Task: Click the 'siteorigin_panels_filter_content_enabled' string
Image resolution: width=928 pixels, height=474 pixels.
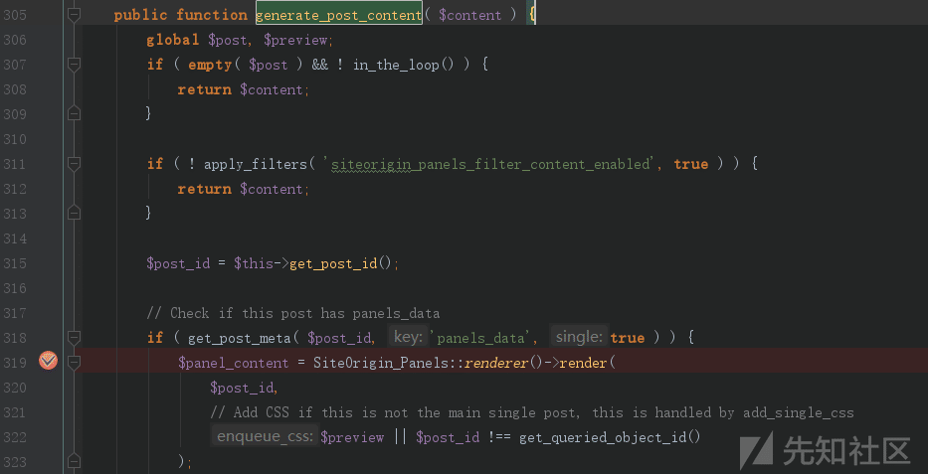Action: [x=492, y=164]
